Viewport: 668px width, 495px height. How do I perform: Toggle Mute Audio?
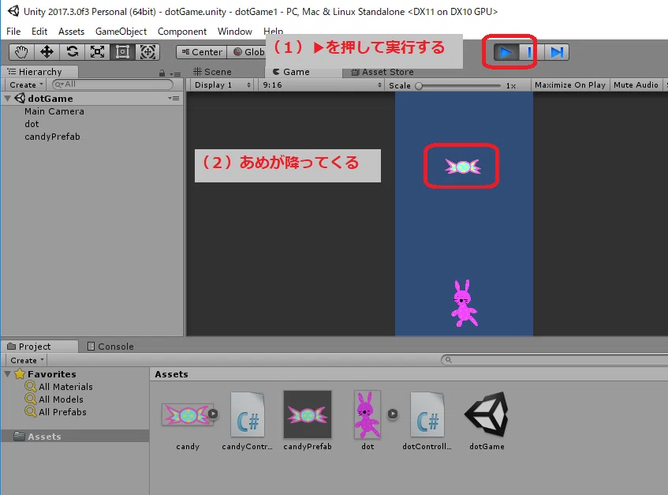click(636, 84)
